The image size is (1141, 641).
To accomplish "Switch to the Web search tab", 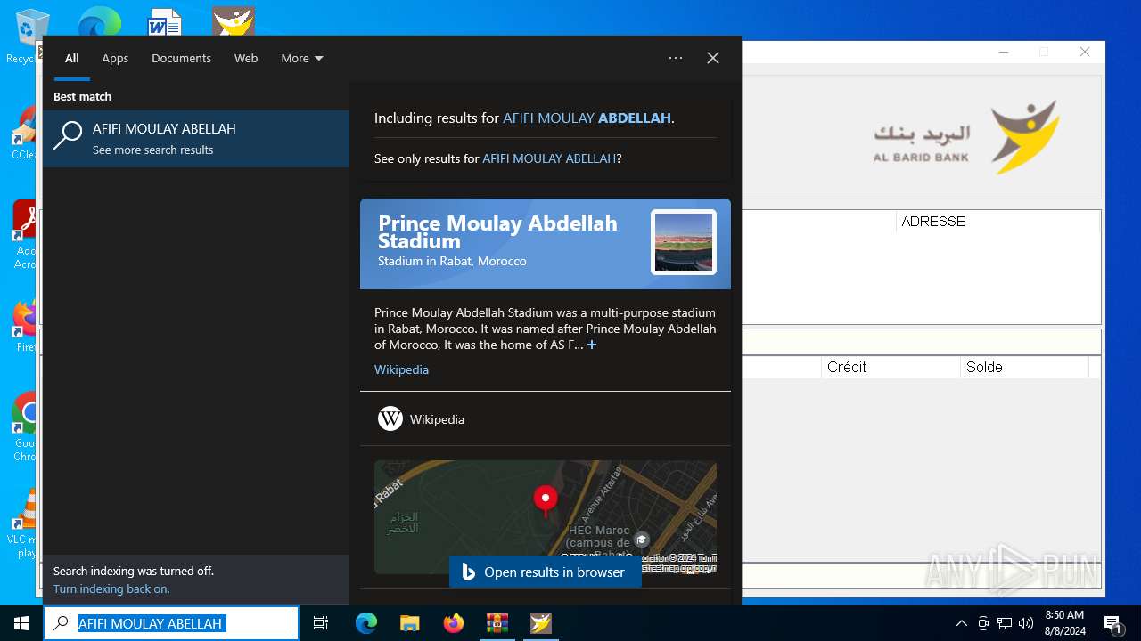I will click(x=246, y=58).
